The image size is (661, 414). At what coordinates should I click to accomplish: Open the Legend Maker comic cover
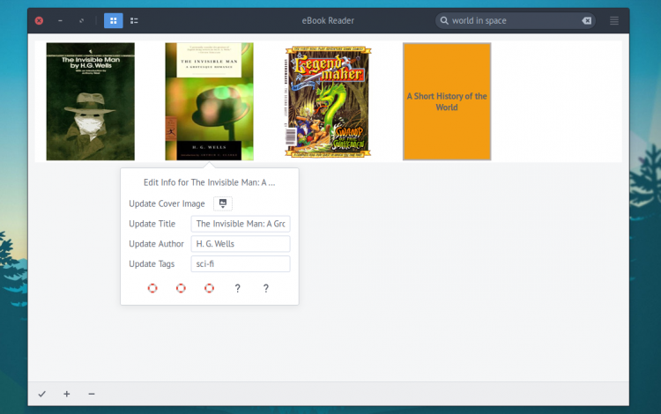pos(328,101)
